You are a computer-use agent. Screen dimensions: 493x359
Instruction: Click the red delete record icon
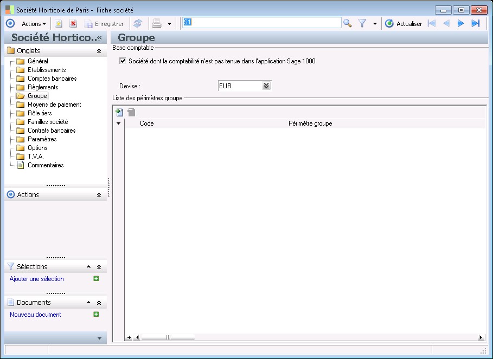click(x=73, y=23)
